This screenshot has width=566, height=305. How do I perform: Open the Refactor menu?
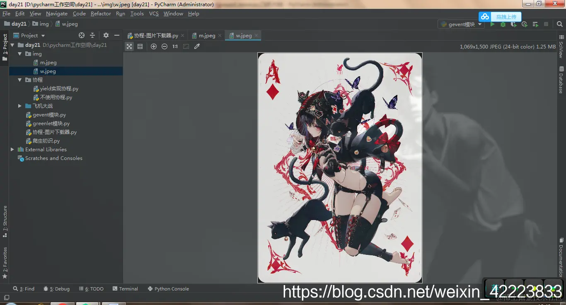pos(101,14)
